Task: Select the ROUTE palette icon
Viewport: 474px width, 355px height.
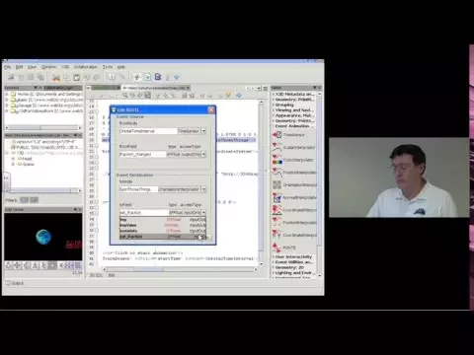Action: 277,248
